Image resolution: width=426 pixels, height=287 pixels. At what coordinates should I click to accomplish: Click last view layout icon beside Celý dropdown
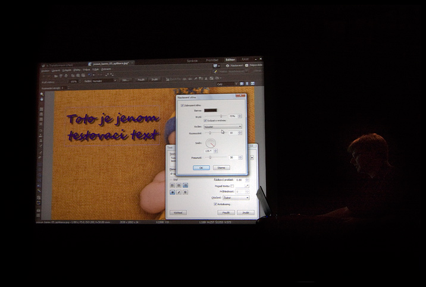(253, 84)
